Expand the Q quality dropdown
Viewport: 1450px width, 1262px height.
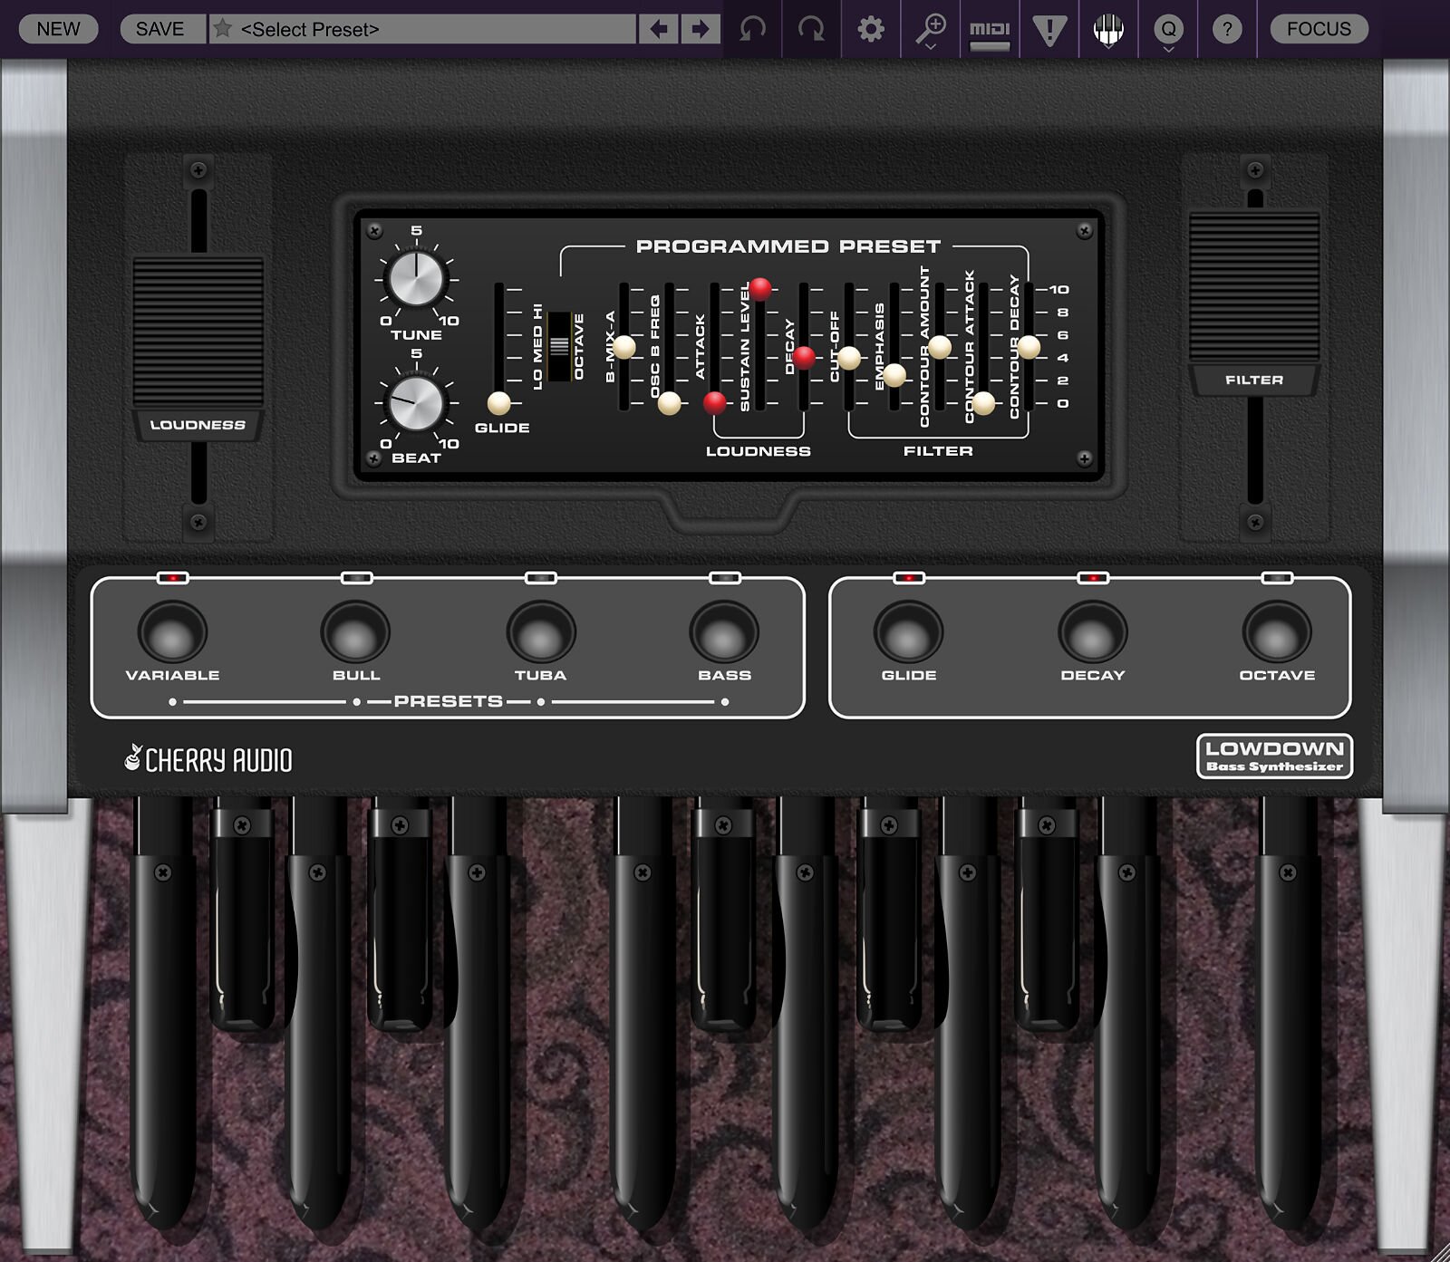[x=1168, y=31]
